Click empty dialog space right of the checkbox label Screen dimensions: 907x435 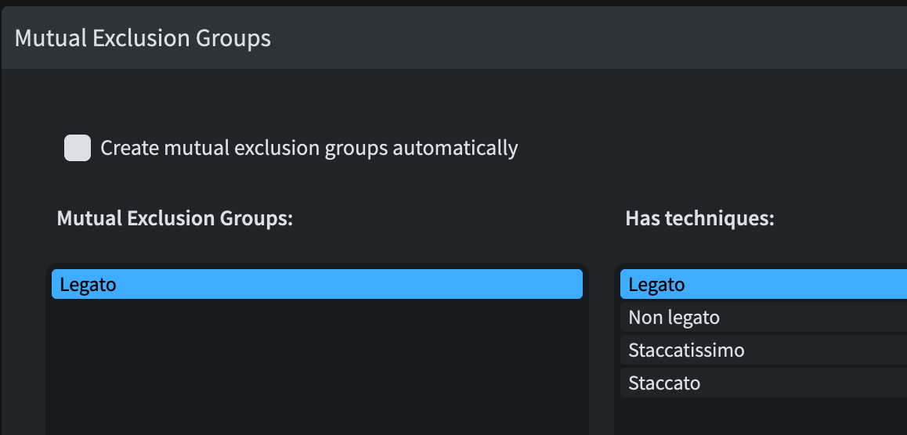coord(705,148)
